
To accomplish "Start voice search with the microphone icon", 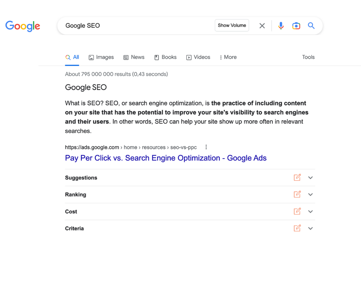I will click(x=281, y=26).
